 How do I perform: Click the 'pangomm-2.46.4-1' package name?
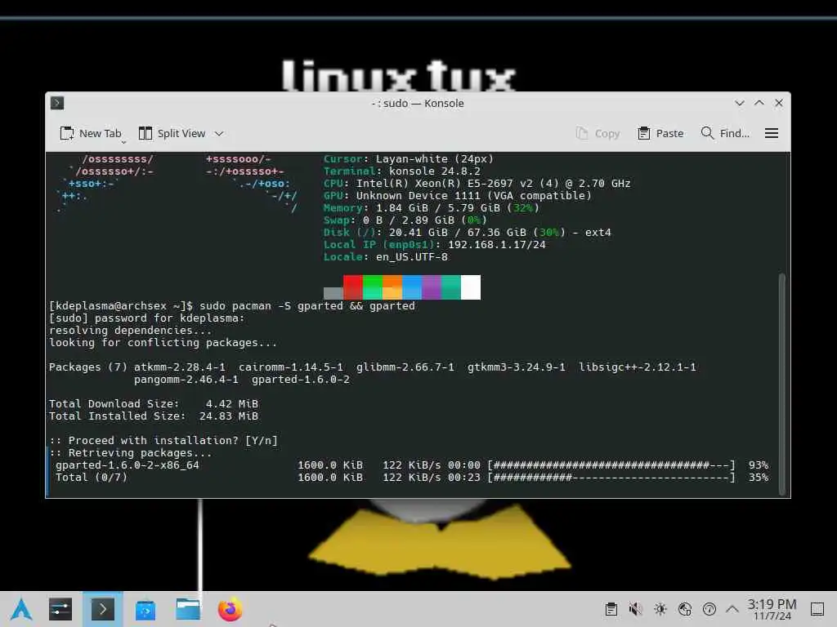pos(186,380)
